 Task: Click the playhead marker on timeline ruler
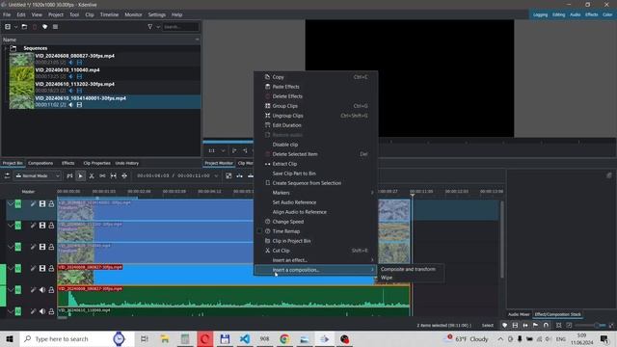point(413,195)
